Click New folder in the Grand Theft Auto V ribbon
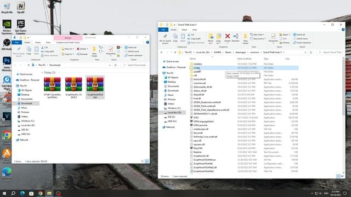 tap(245, 38)
